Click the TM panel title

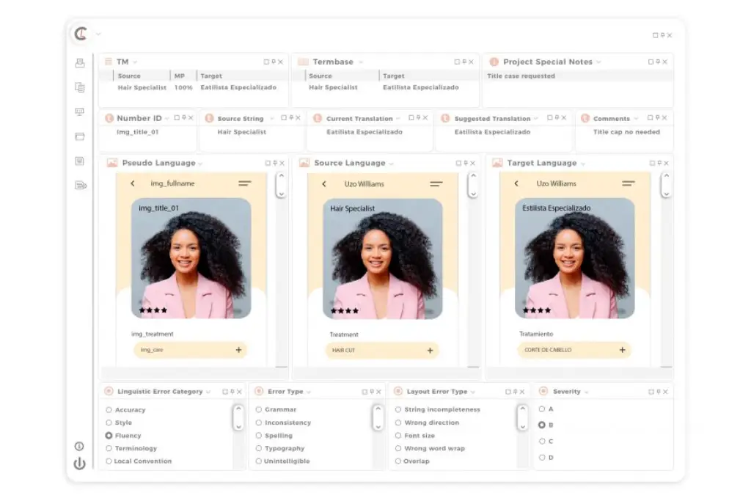122,62
